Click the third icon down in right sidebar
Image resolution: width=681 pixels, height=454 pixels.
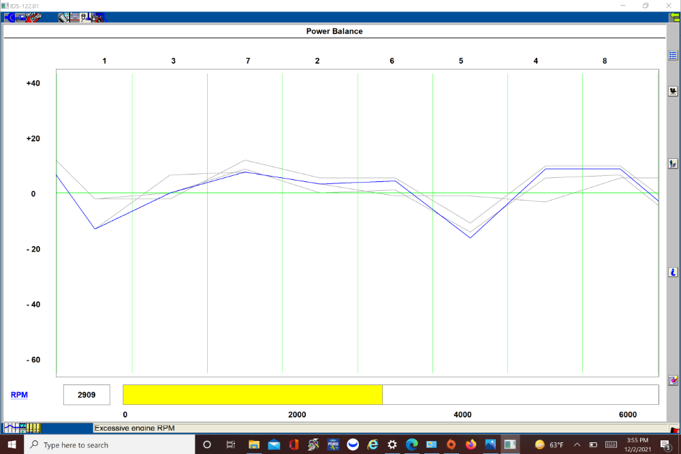pyautogui.click(x=673, y=164)
